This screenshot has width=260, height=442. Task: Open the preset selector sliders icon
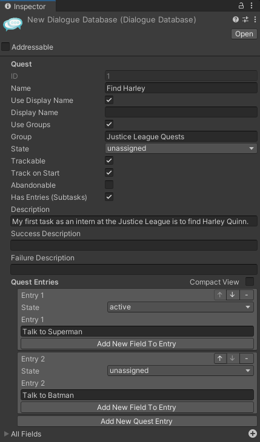pos(245,19)
